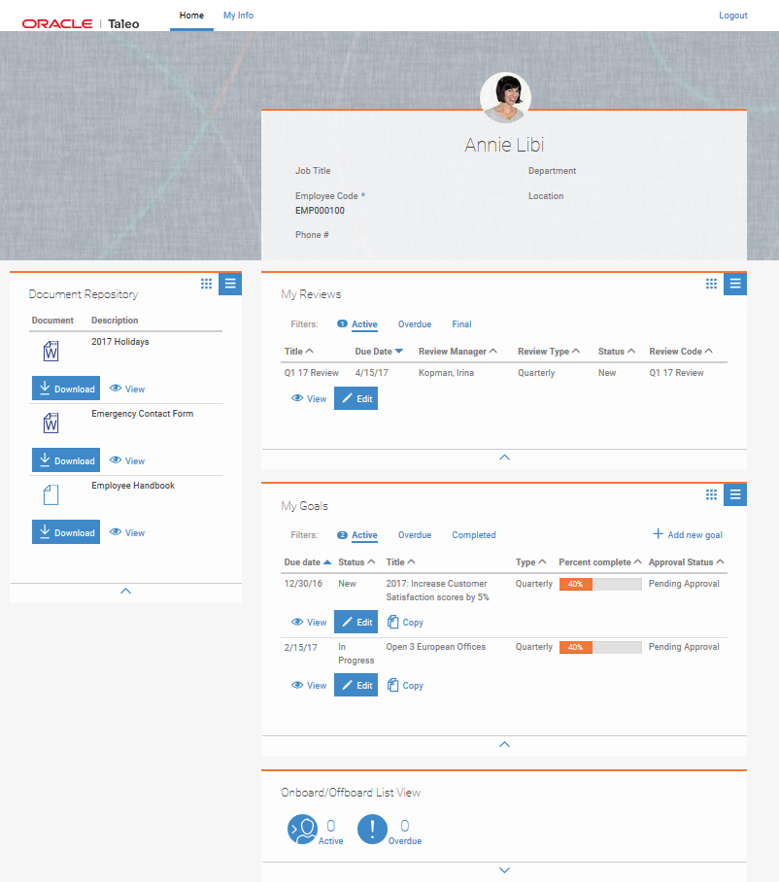779x882 pixels.
Task: Select the Completed filter in My Goals
Action: point(474,535)
